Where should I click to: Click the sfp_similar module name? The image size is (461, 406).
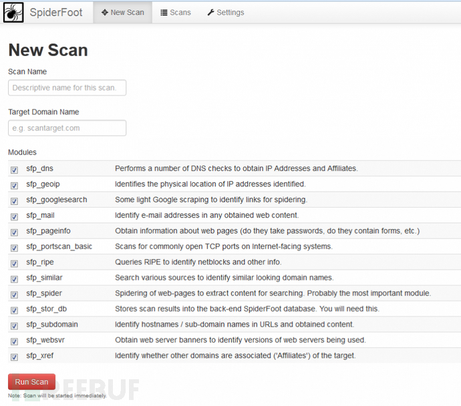click(x=44, y=278)
